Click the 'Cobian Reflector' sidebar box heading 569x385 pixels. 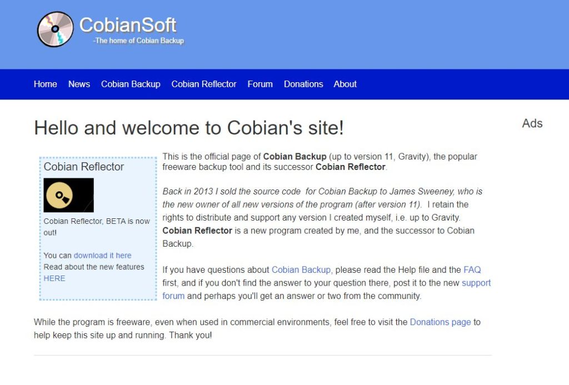point(84,167)
